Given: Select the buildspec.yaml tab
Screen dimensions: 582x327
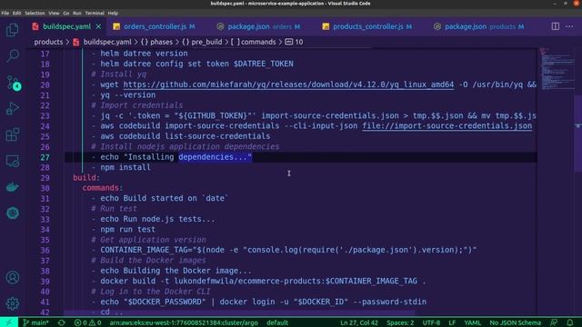Looking at the screenshot, I should click(x=66, y=26).
